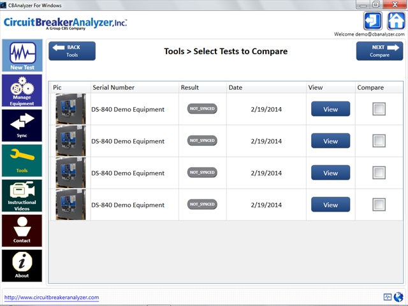Click third row breaker thumbnail
The height and width of the screenshot is (306, 408).
[71, 173]
